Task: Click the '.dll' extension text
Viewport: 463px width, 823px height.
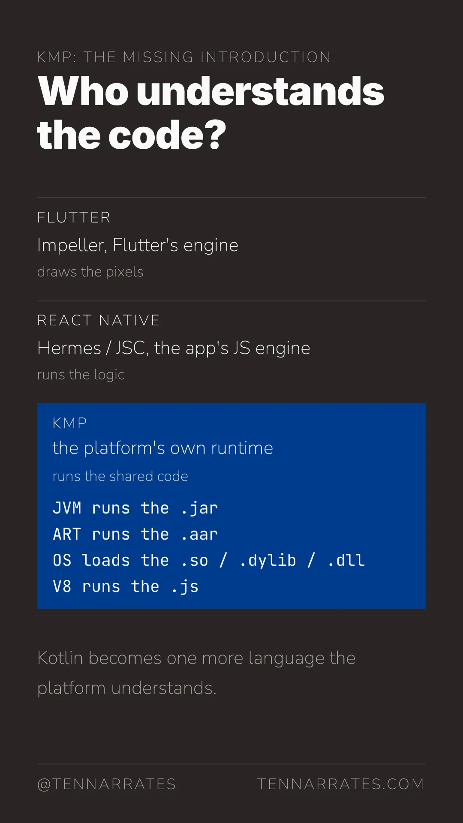Action: [346, 561]
